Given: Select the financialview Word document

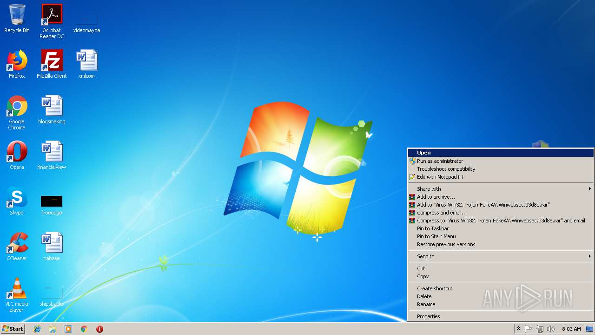Looking at the screenshot, I should pos(52,155).
